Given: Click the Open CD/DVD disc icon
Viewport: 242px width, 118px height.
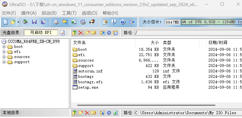Looking at the screenshot, I should [25, 22].
